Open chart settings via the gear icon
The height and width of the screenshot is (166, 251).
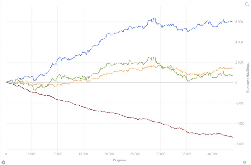[3, 162]
